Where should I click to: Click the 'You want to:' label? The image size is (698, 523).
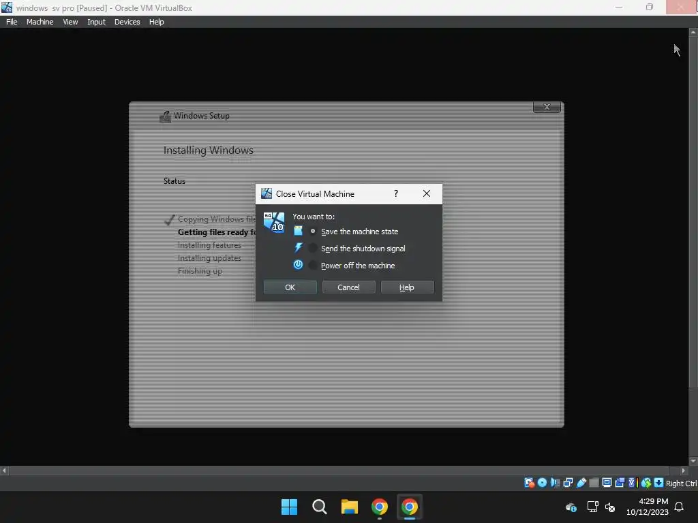click(314, 217)
